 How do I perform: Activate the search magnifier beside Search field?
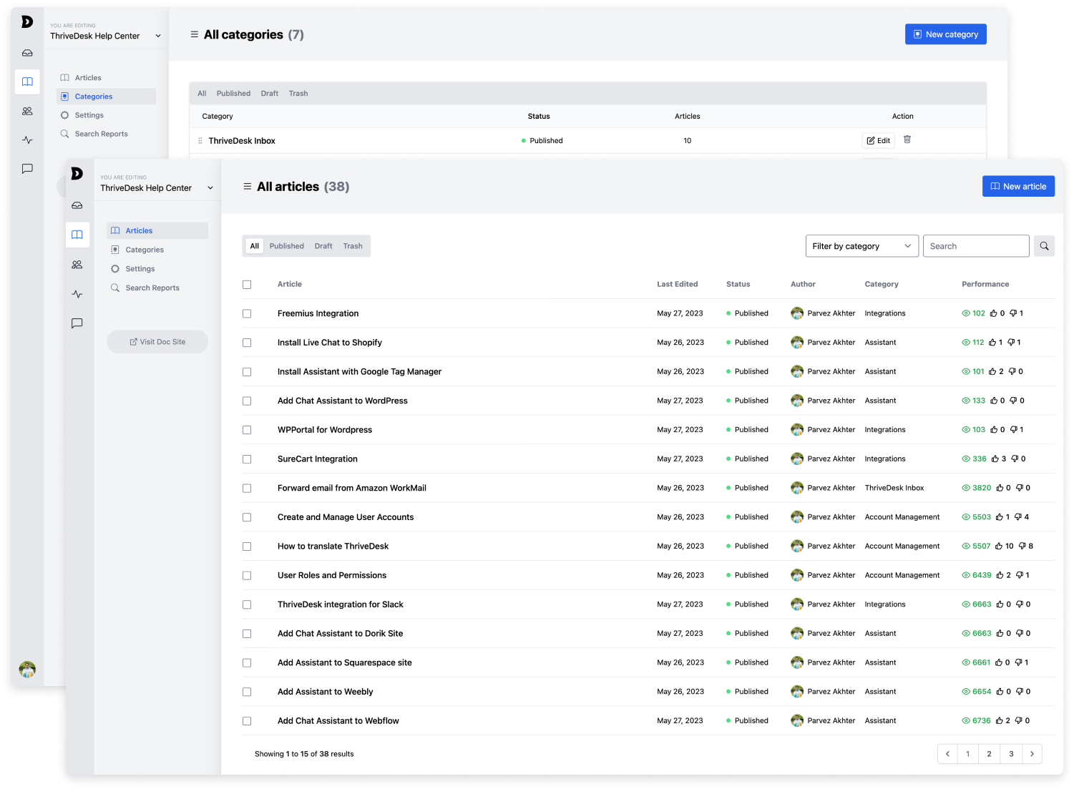1044,245
